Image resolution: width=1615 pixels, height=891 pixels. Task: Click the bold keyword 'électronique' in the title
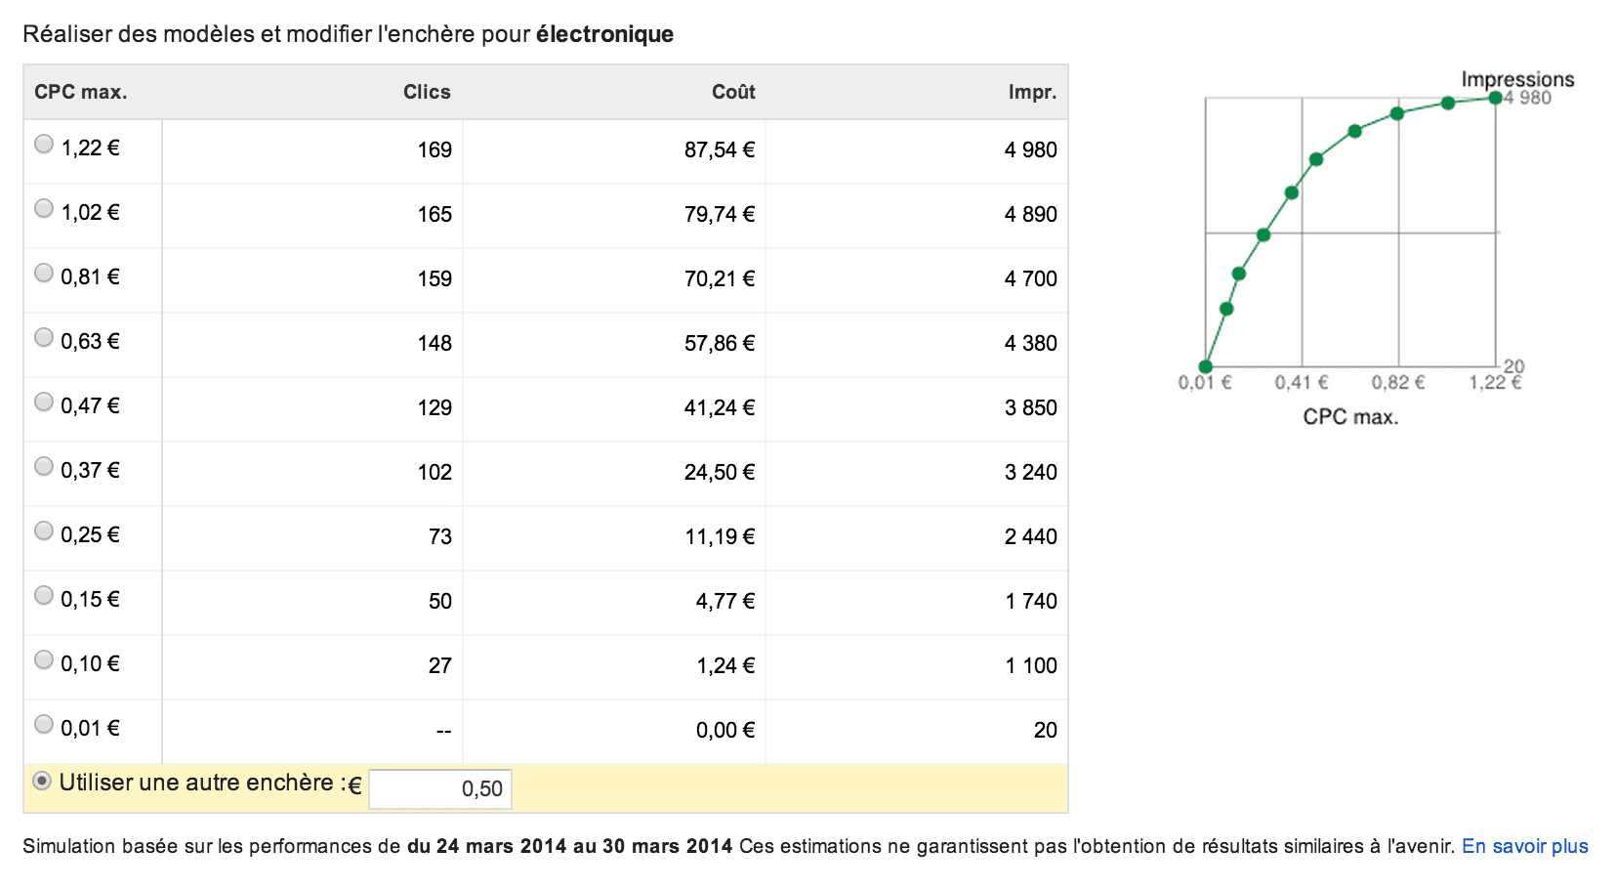(x=604, y=34)
